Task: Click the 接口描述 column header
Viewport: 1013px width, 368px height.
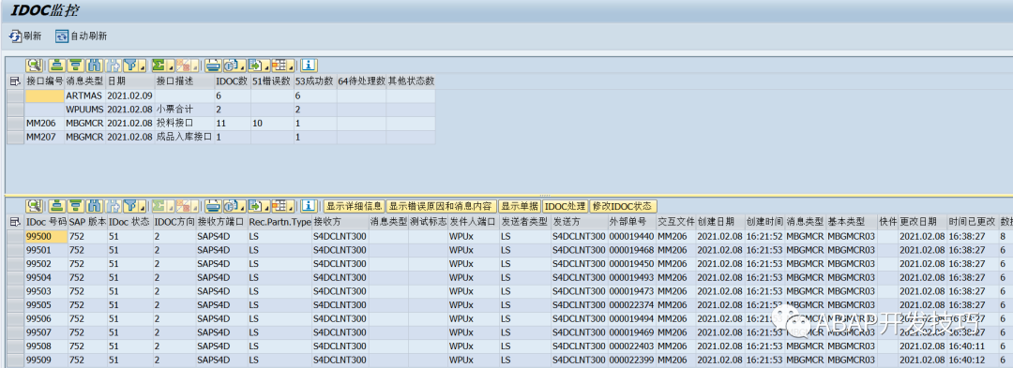Action: pos(184,81)
